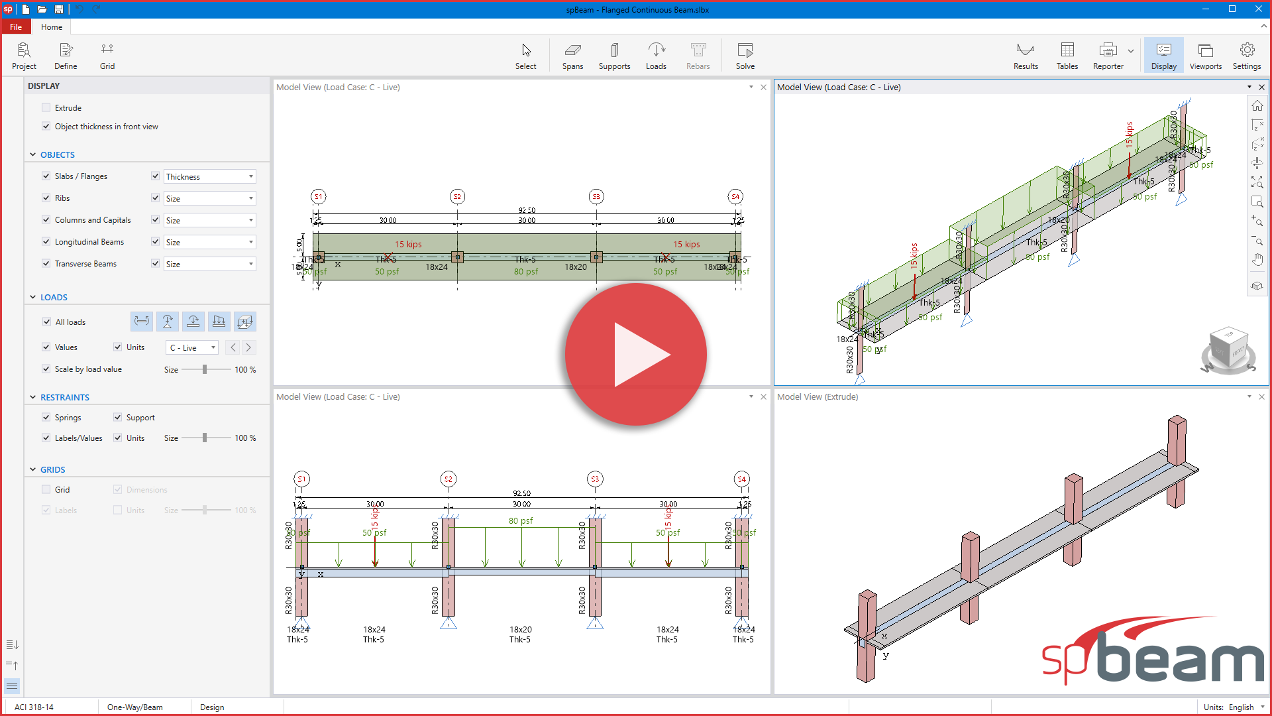This screenshot has width=1272, height=716.
Task: Open the Viewports layout tool
Action: [1205, 56]
